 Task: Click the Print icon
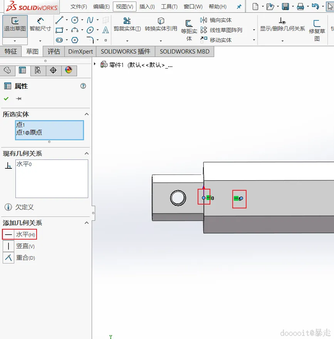tap(300, 7)
